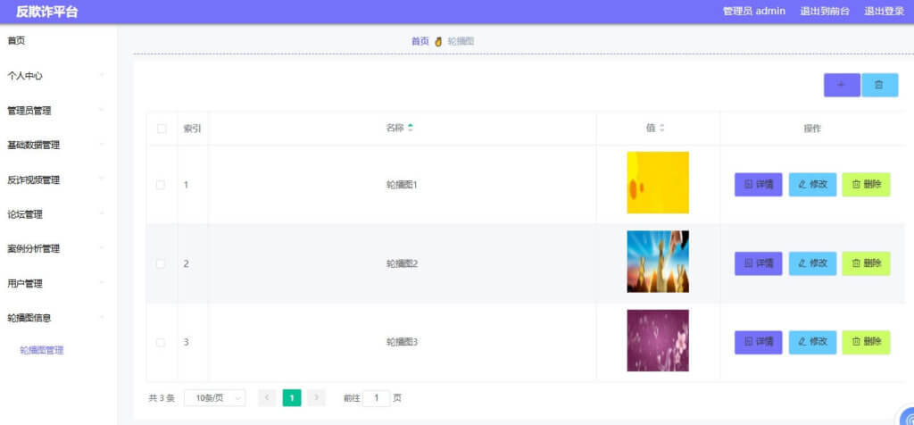This screenshot has height=425, width=914.
Task: Open 详情 for 轮播图1
Action: (x=759, y=185)
